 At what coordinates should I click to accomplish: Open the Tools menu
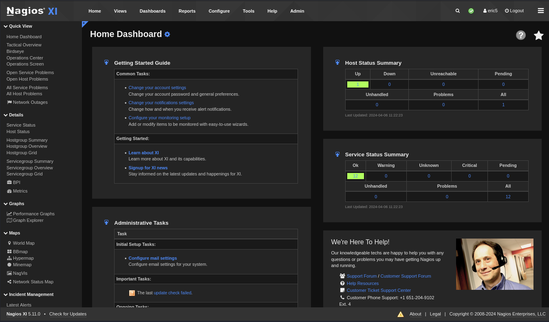click(x=249, y=11)
